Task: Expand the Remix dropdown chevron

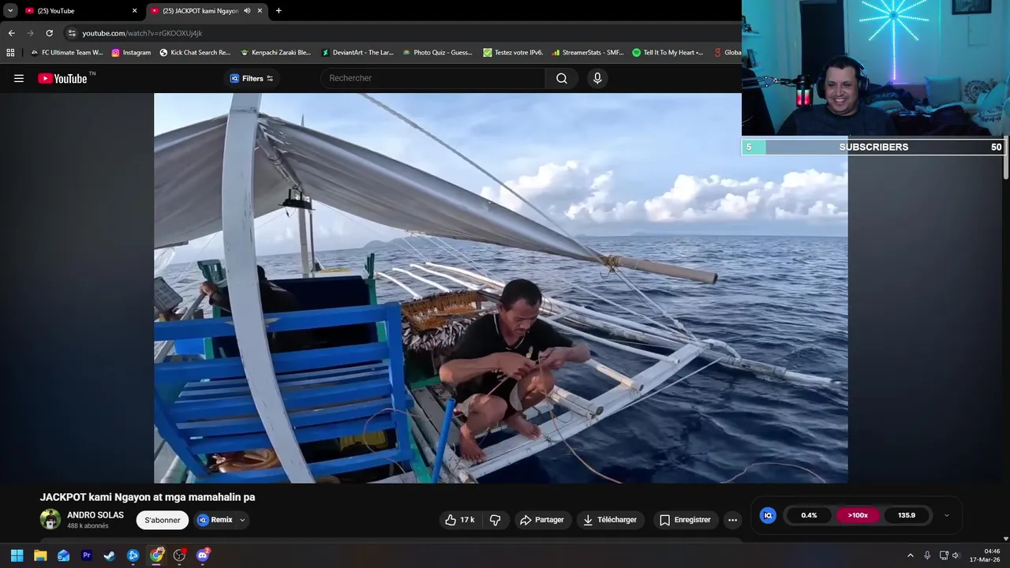Action: (242, 520)
